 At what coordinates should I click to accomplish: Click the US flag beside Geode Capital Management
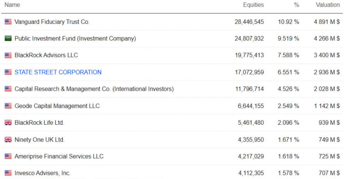pos(8,106)
